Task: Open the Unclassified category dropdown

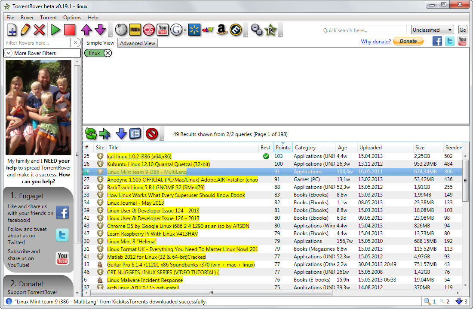Action: pos(432,30)
